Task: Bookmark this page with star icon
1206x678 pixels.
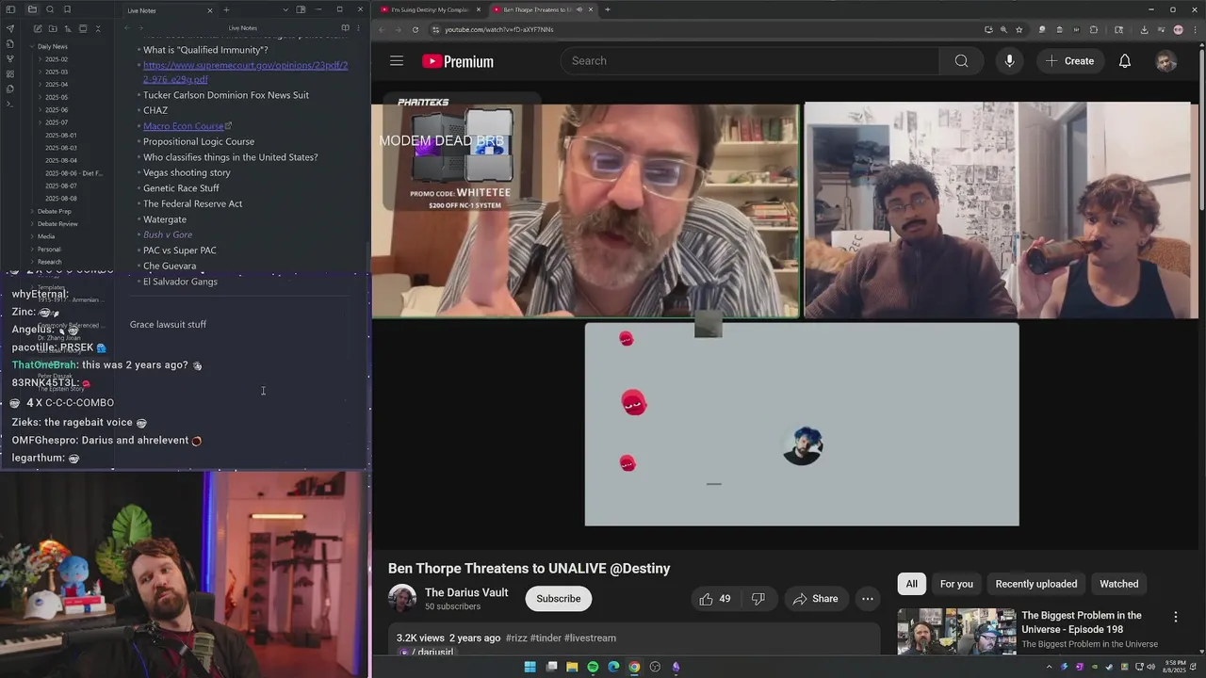Action: [1019, 29]
